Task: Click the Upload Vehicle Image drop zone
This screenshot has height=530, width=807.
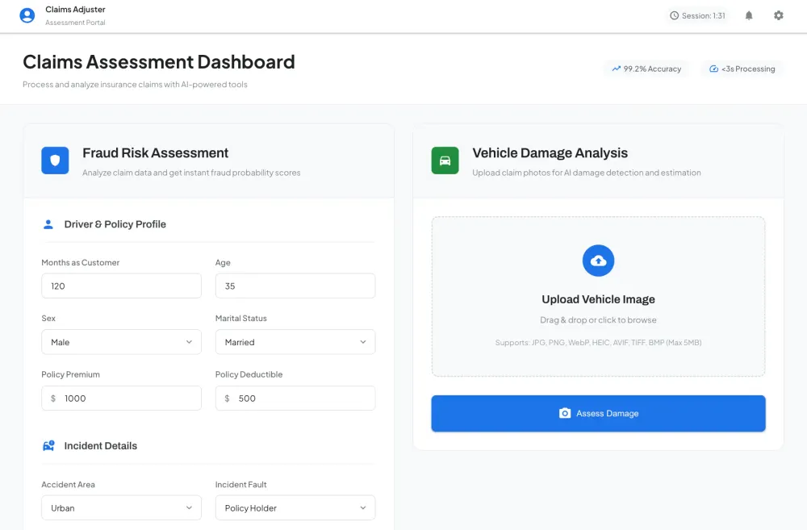Action: point(598,296)
